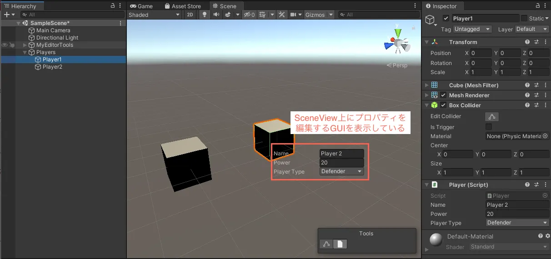Screen dimensions: 551x259
Task: Open the Tag Untagged dropdown
Action: (x=473, y=29)
